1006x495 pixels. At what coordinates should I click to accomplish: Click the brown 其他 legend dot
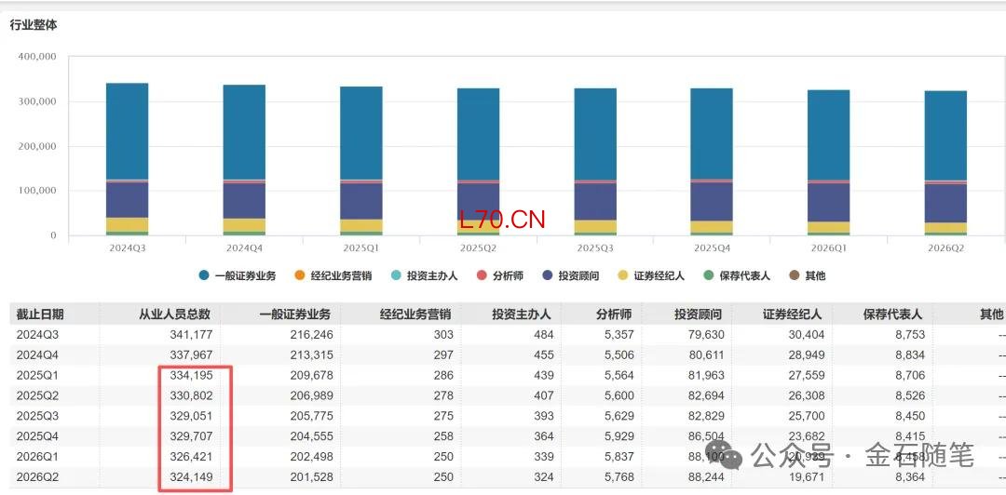[x=794, y=275]
